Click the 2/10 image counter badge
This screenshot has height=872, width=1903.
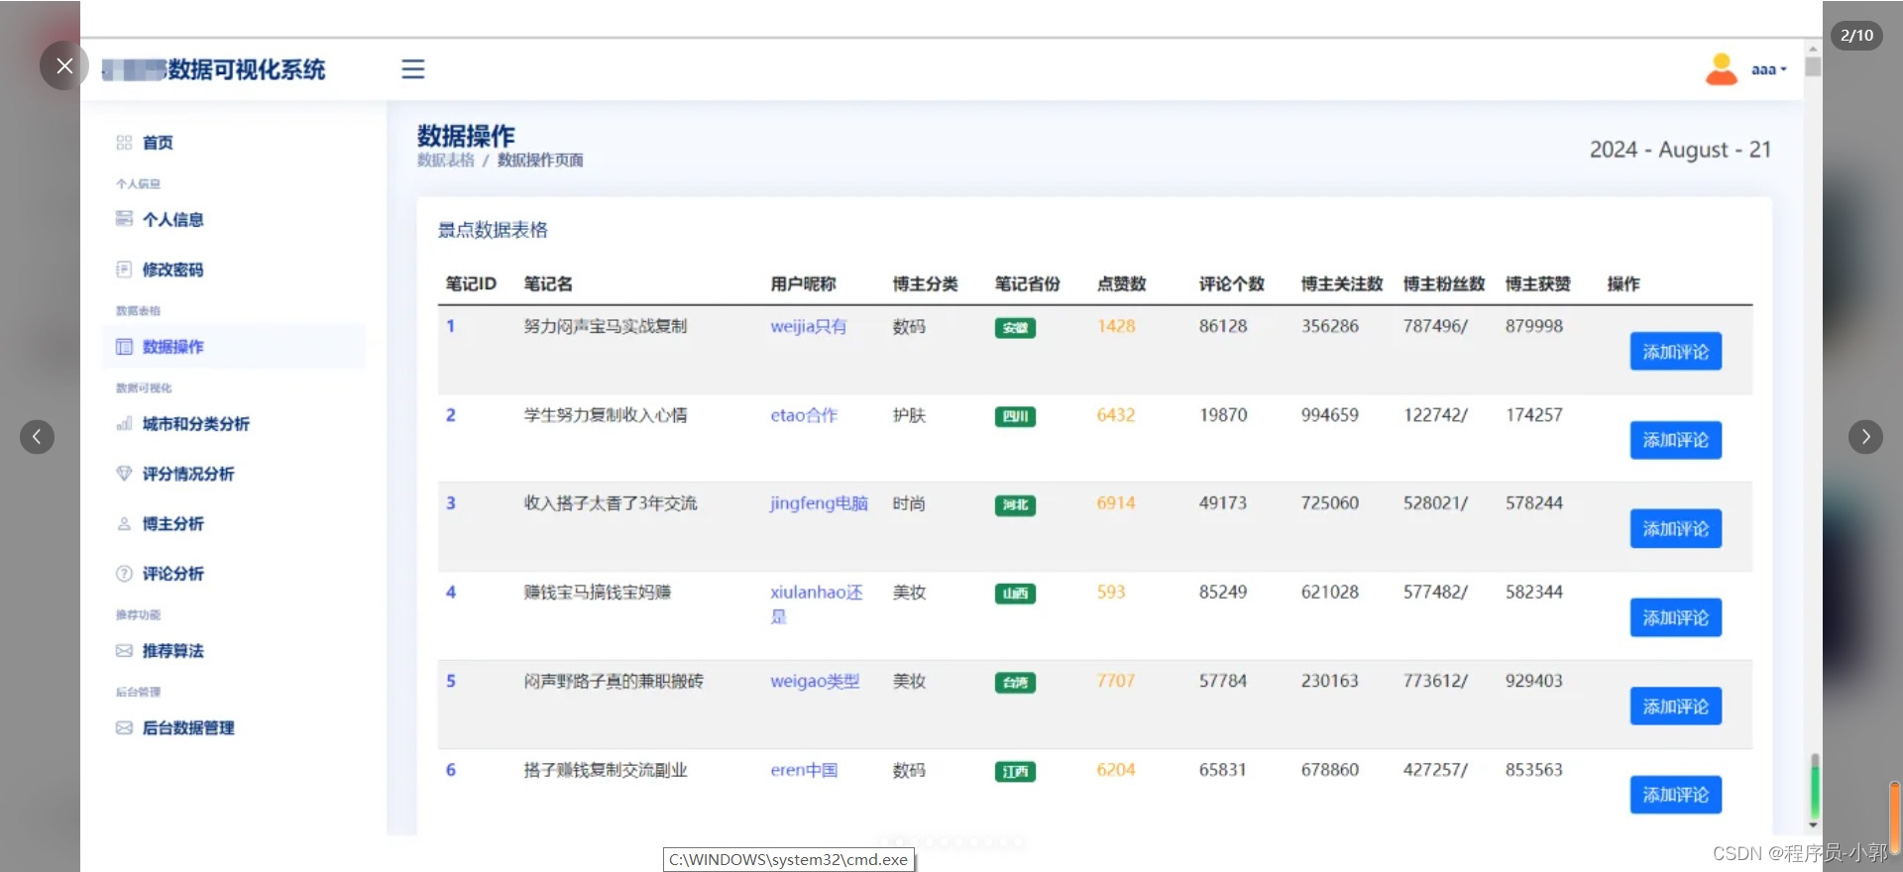click(1856, 36)
